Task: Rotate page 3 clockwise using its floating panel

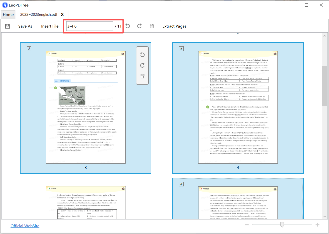Action: pos(142,65)
